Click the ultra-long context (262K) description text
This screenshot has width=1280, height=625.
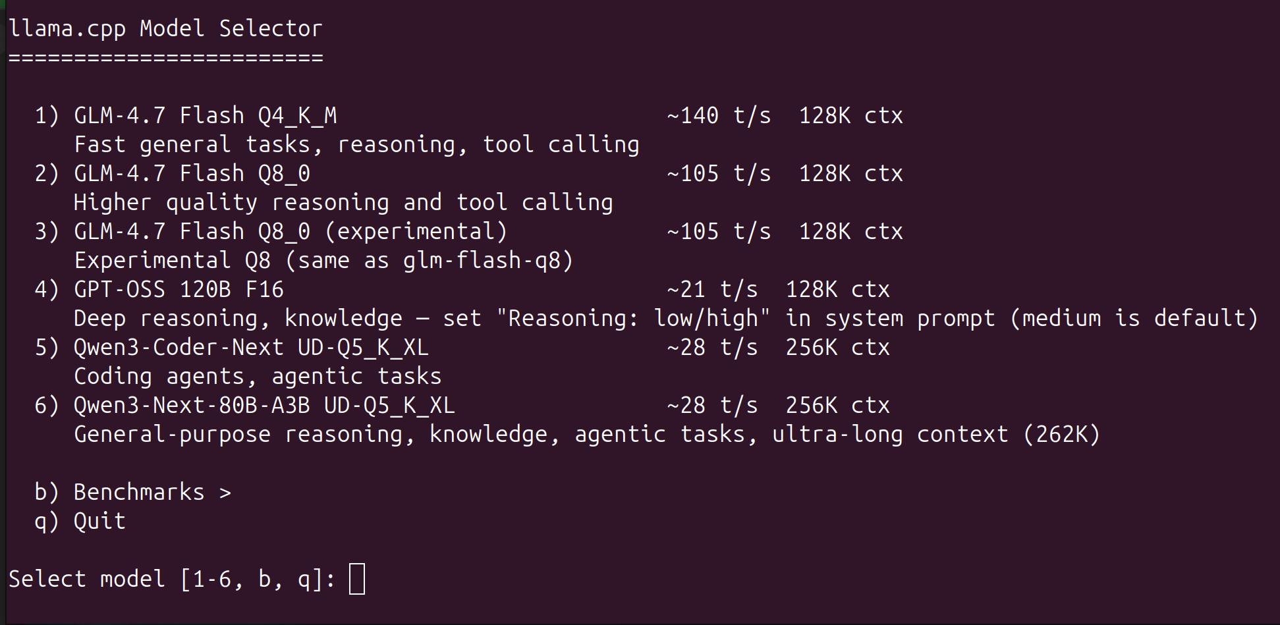tap(936, 435)
